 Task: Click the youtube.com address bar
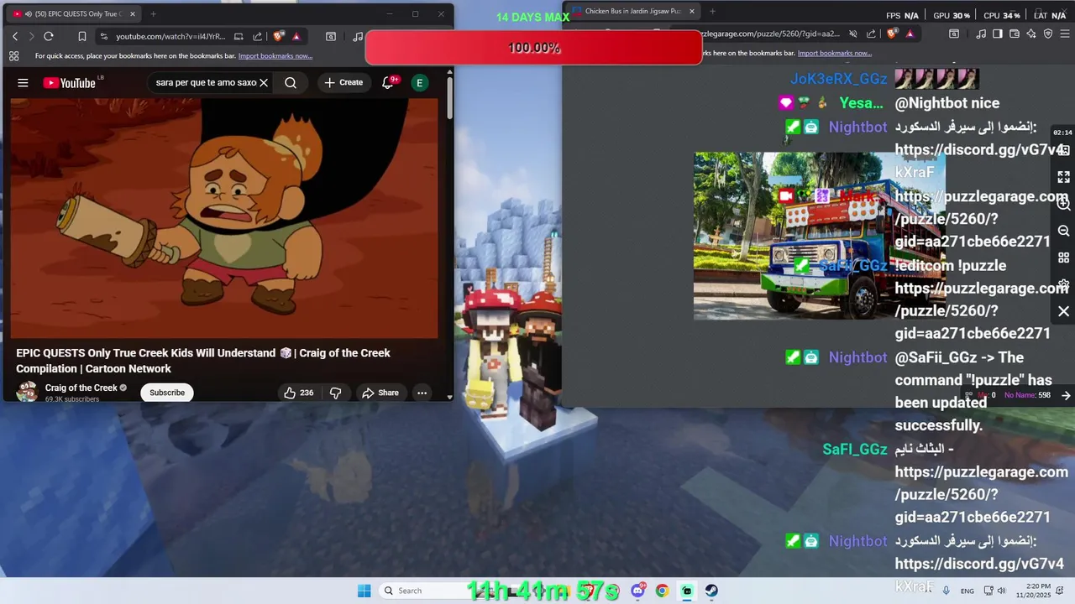point(170,36)
